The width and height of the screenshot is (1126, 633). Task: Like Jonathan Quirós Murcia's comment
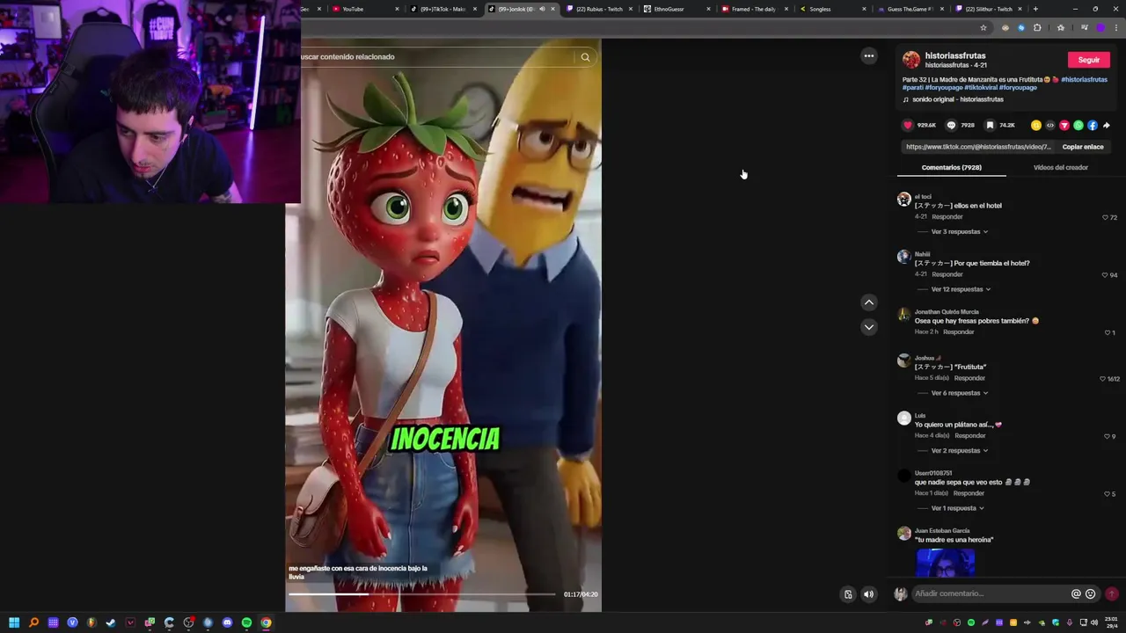point(1108,332)
